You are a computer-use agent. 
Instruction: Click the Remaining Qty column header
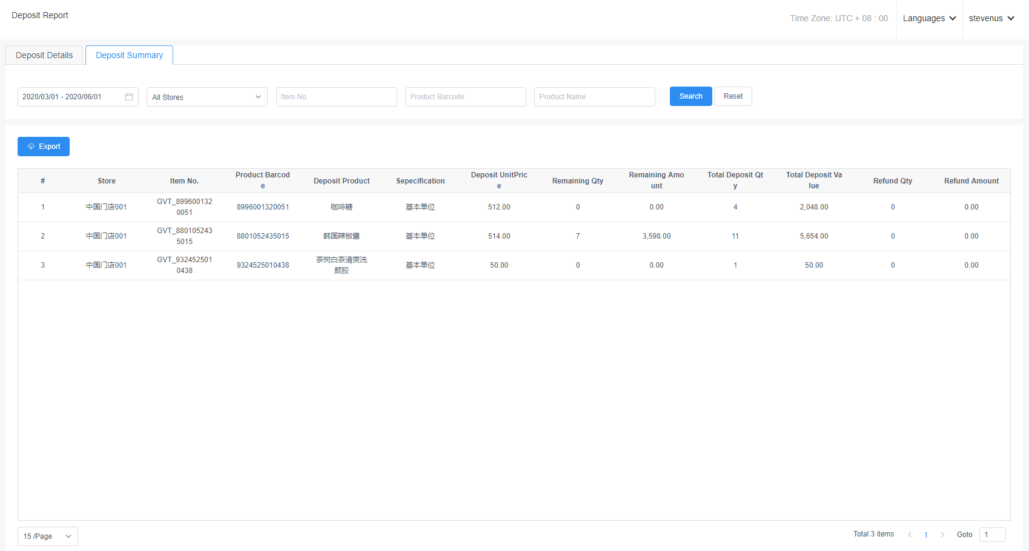577,181
